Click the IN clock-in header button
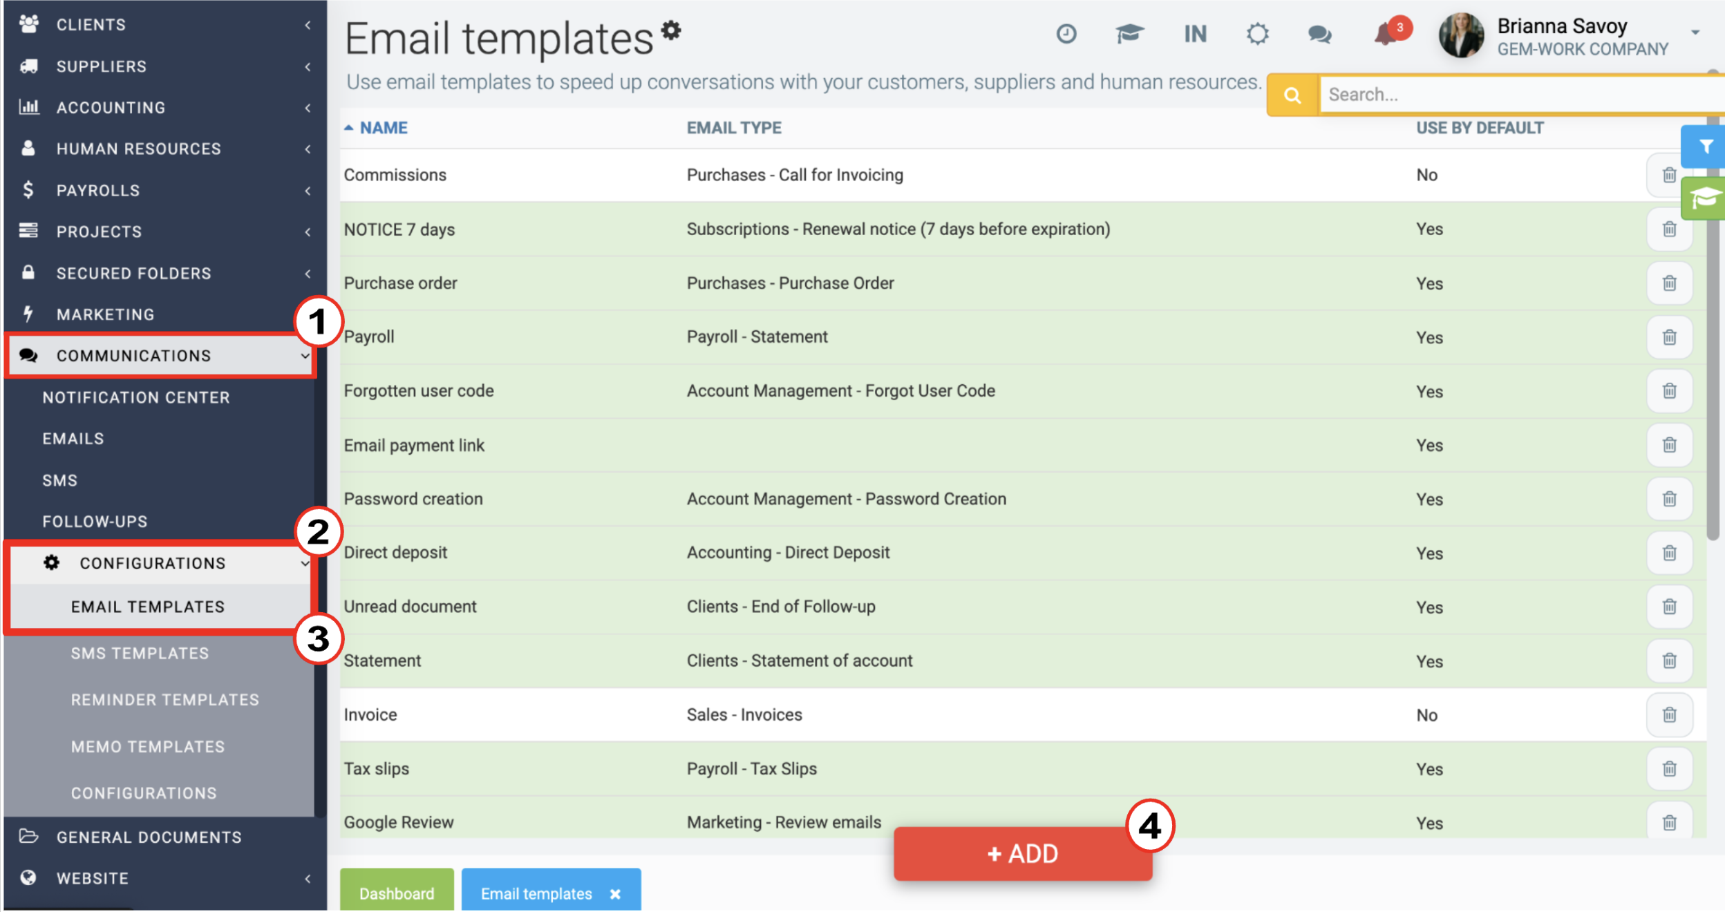The image size is (1725, 912). [x=1195, y=34]
